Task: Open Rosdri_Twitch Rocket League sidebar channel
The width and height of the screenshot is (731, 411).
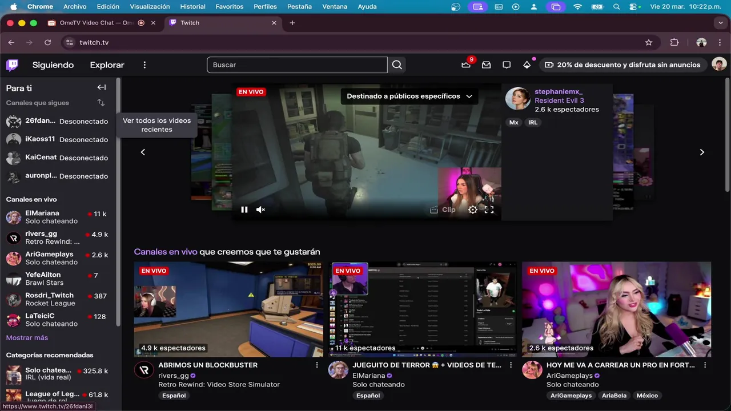Action: pyautogui.click(x=57, y=299)
